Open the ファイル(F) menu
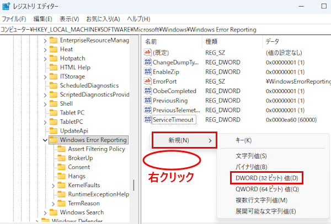Image resolution: width=331 pixels, height=224 pixels. [x=14, y=19]
